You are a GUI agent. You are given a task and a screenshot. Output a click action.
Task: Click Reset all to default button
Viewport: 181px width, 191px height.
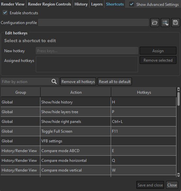click(115, 81)
